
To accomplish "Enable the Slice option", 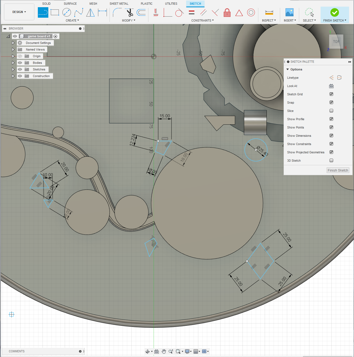I will click(x=331, y=111).
